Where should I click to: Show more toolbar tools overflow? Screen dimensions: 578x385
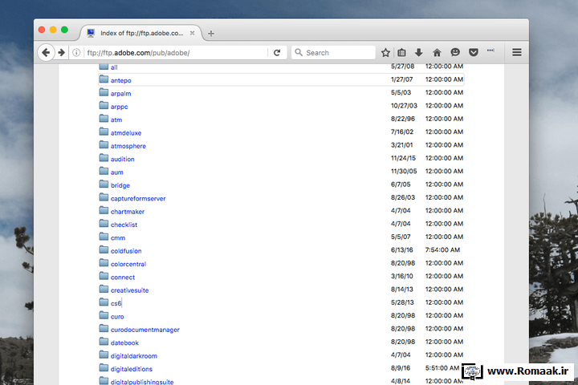click(490, 51)
